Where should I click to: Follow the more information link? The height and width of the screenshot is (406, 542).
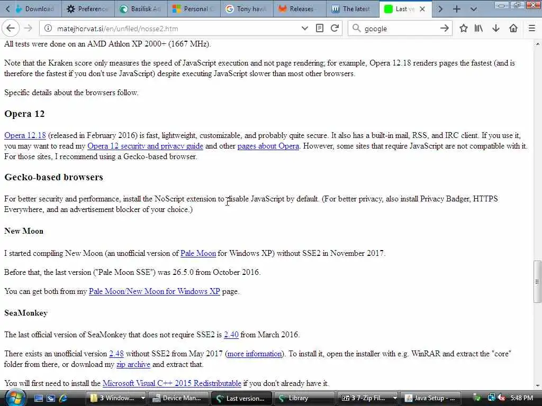click(x=255, y=354)
